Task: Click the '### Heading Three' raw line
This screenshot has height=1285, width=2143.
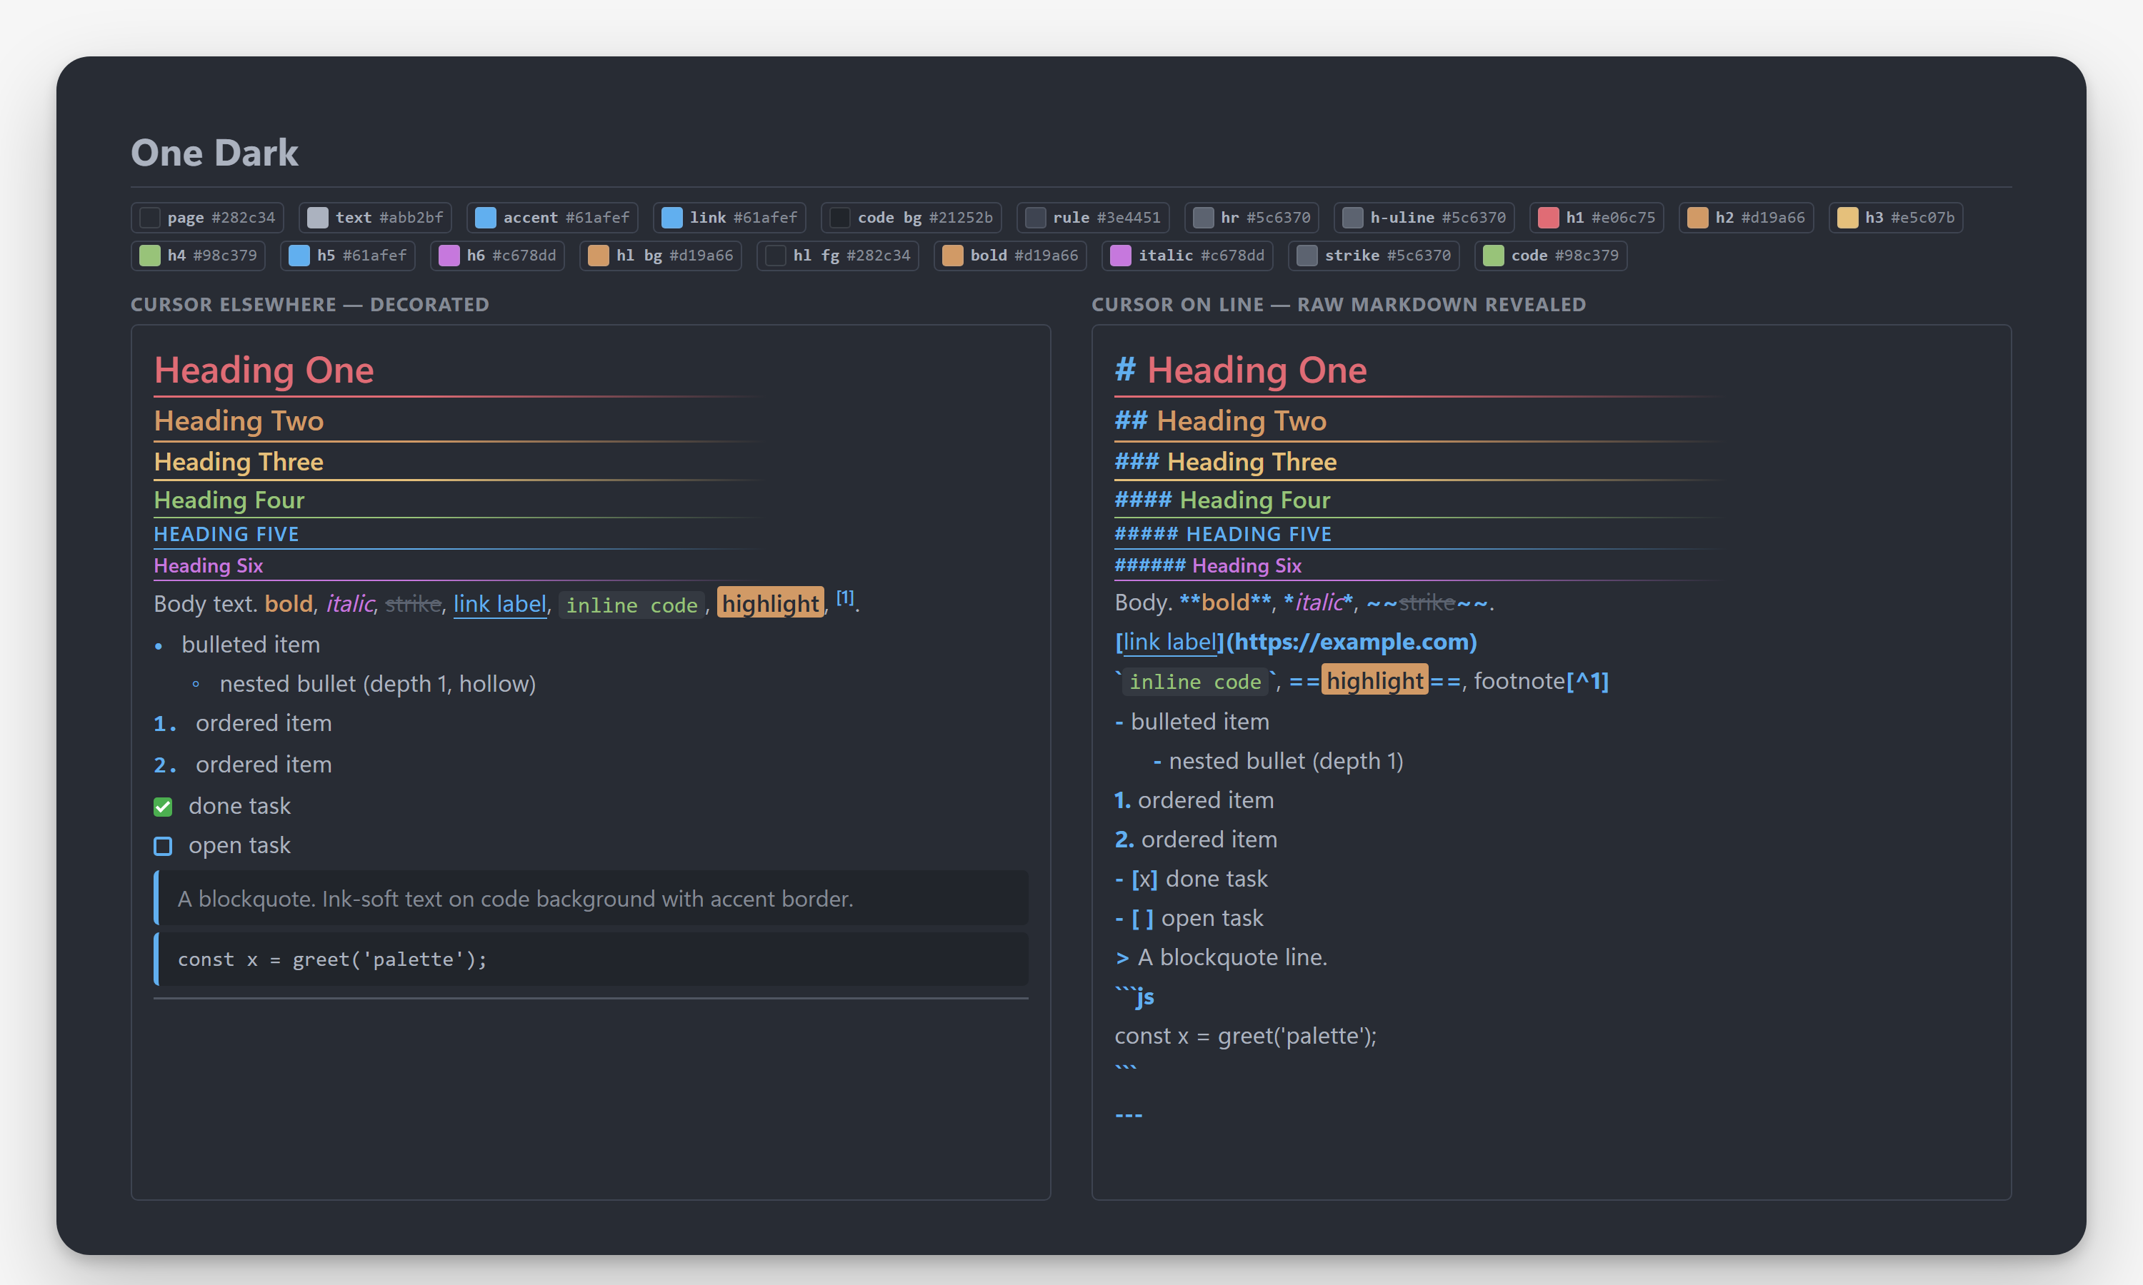Action: [1226, 461]
